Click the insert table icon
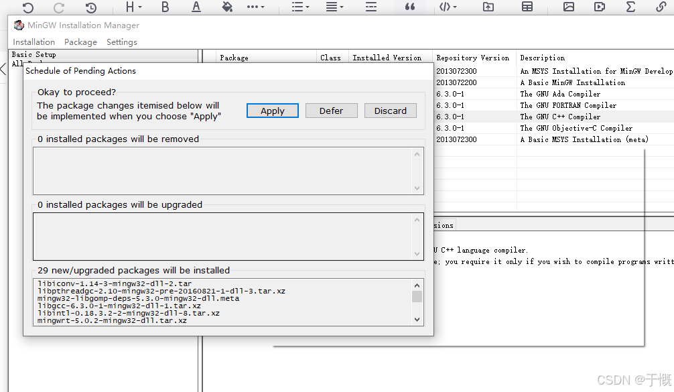674x392 pixels. [527, 7]
